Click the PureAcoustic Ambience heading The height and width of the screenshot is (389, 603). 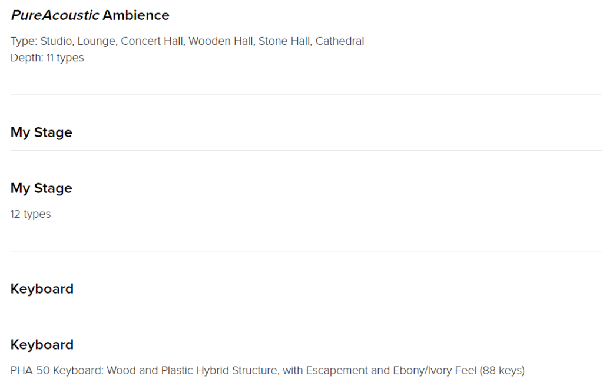click(x=90, y=15)
